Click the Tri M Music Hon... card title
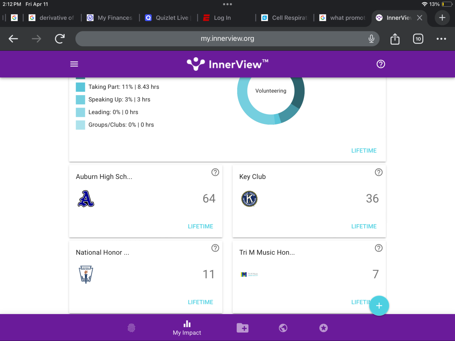This screenshot has height=341, width=455. [x=267, y=253]
